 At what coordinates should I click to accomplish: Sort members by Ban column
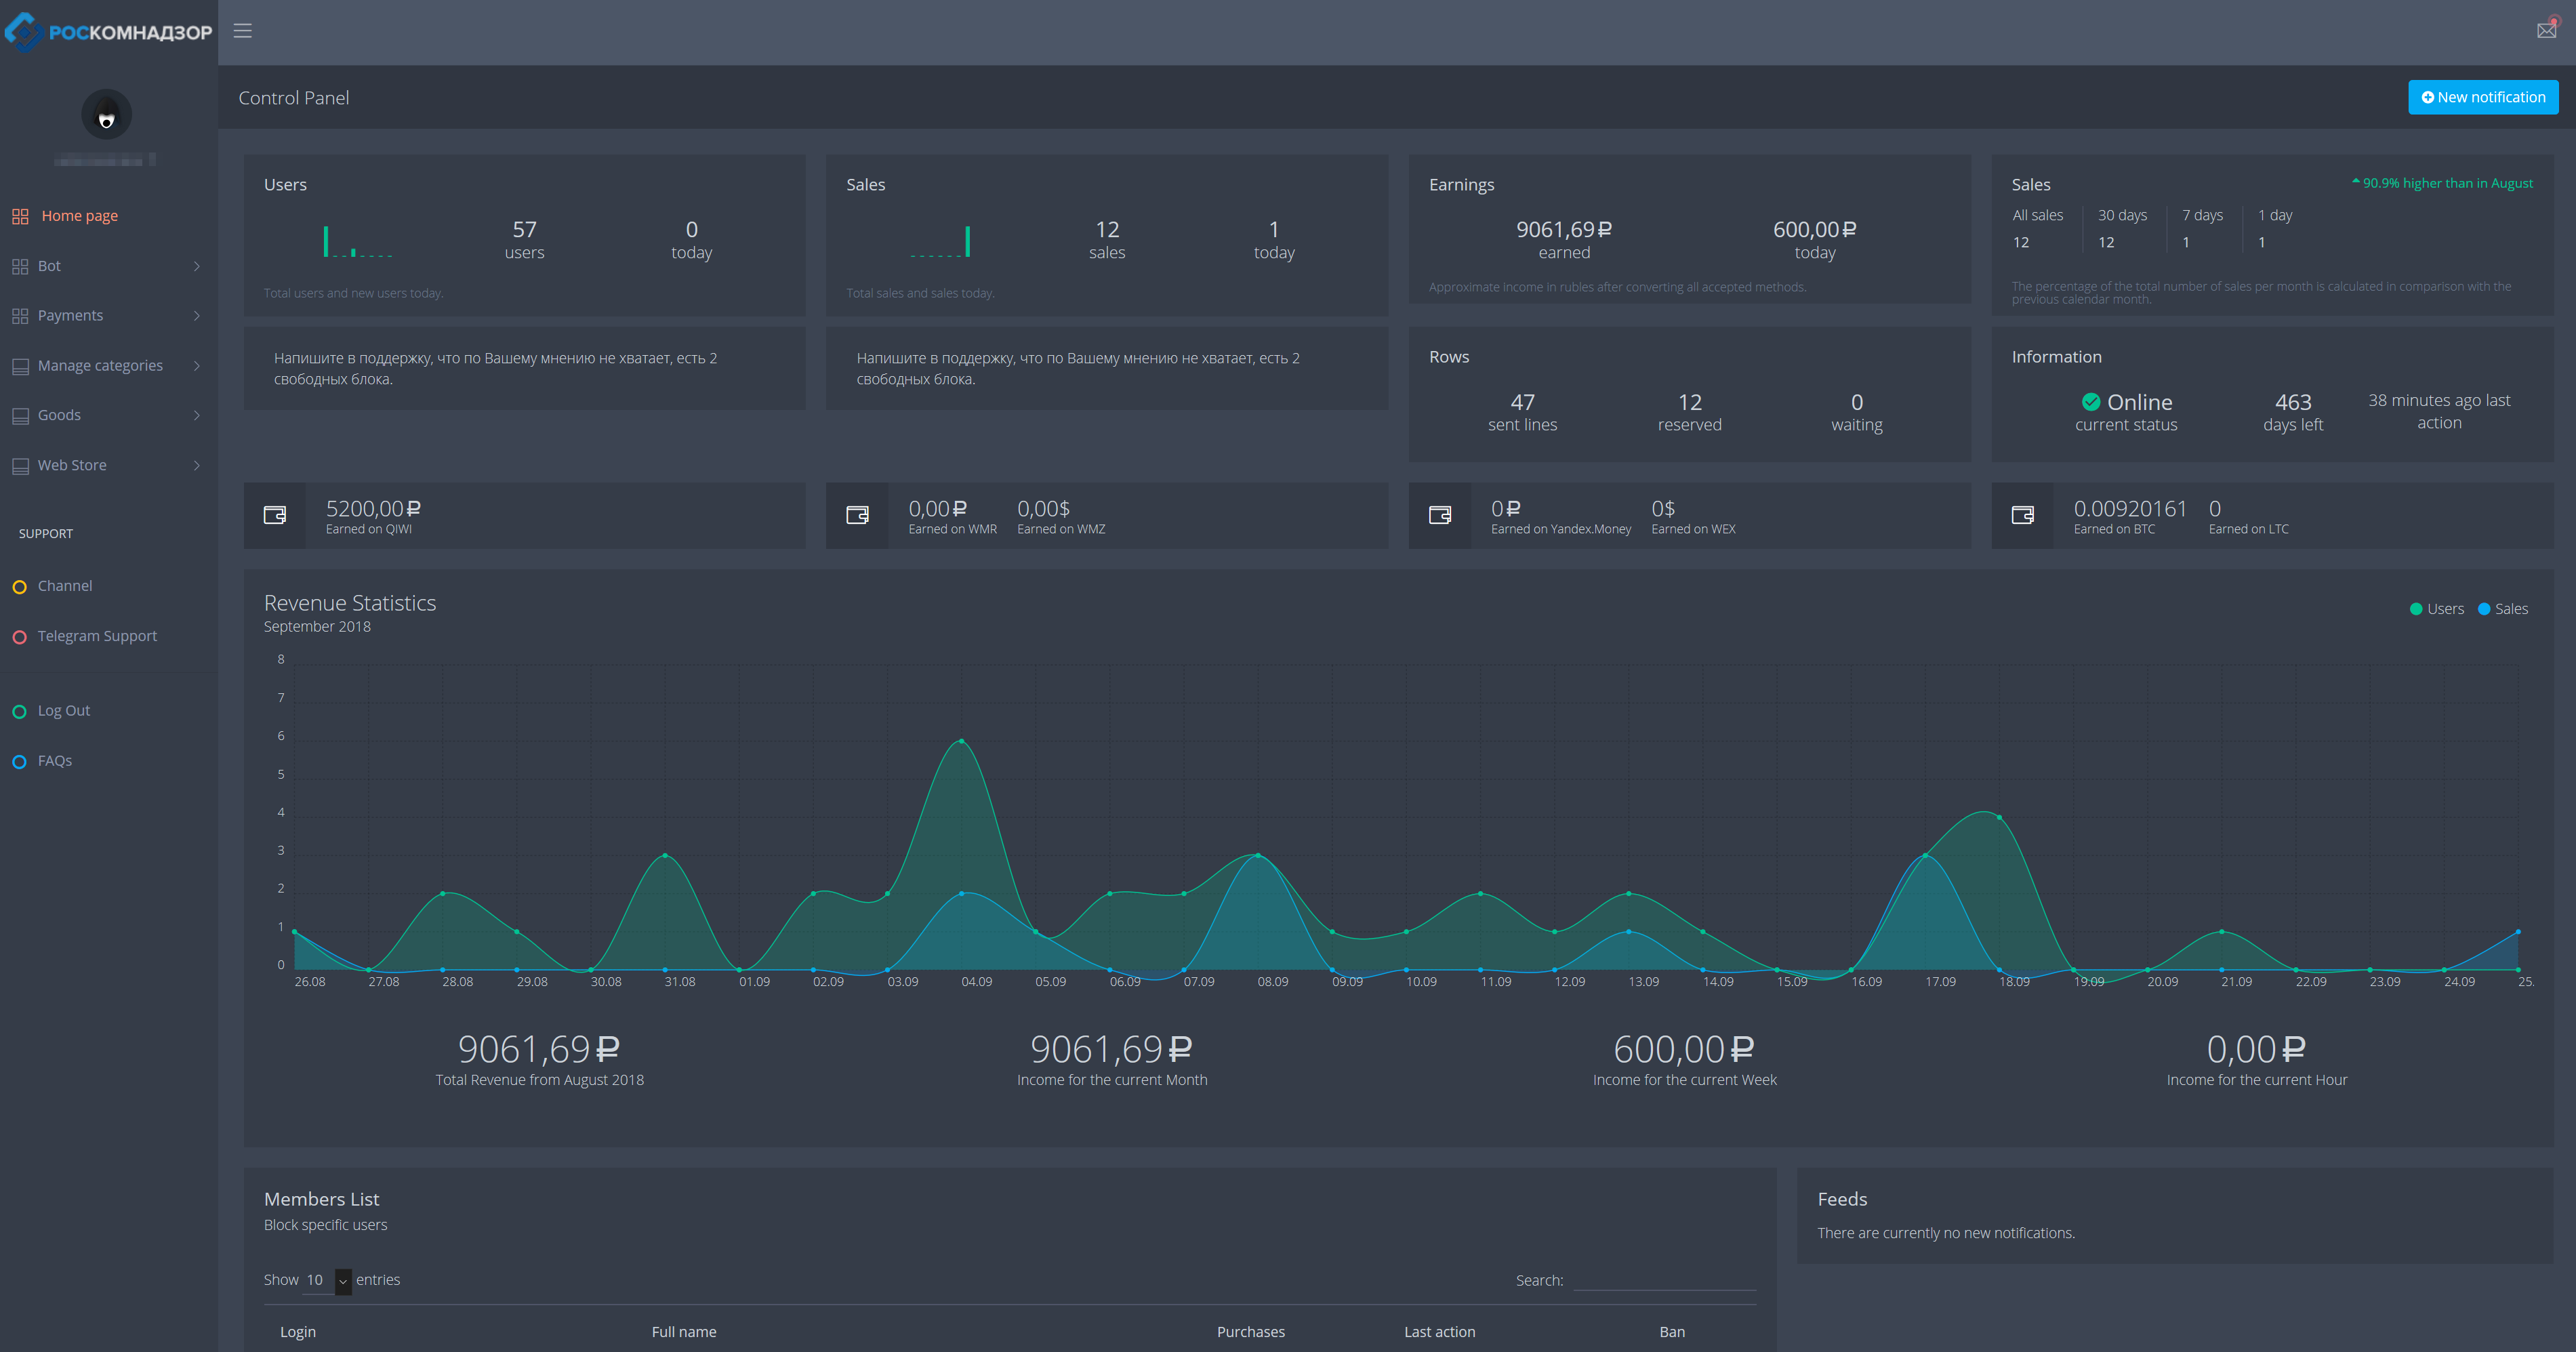(1672, 1332)
